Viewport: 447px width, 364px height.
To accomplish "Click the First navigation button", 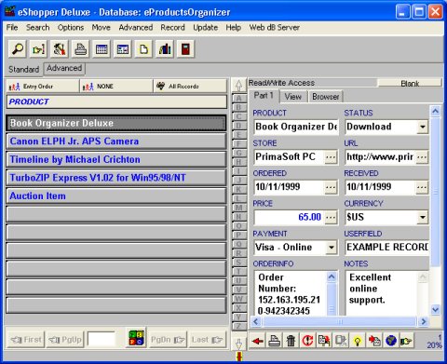I will tap(25, 340).
